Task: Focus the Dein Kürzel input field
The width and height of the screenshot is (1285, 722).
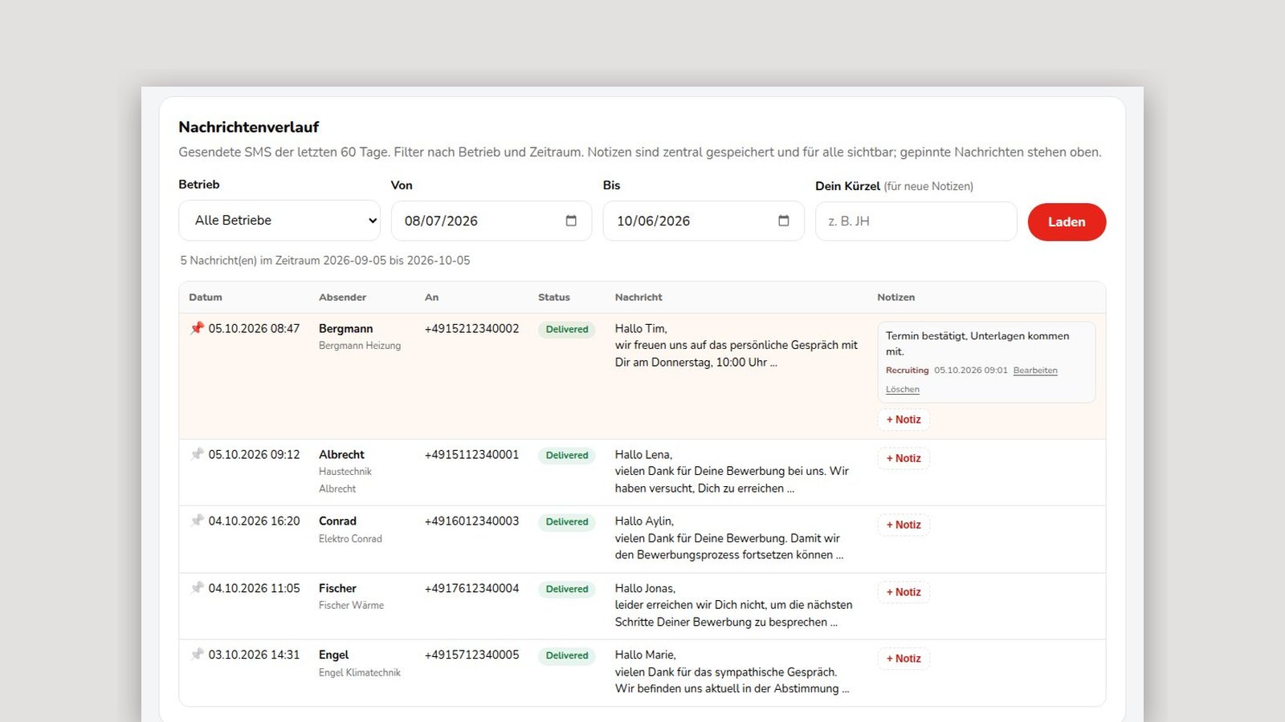Action: click(x=916, y=221)
